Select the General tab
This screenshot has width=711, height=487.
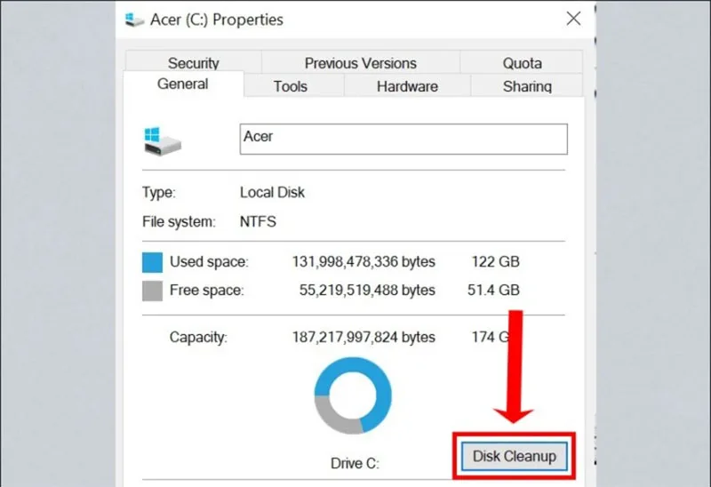(183, 84)
